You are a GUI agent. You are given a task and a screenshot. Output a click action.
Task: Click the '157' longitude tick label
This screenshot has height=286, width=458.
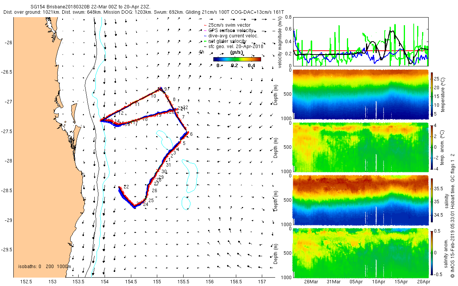click(x=262, y=281)
